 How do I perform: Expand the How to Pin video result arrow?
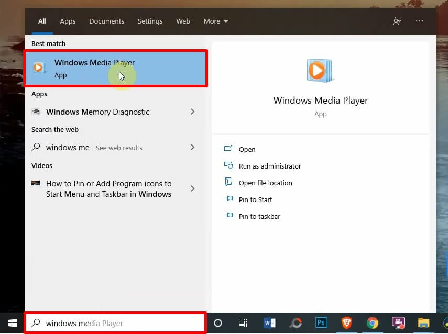click(x=193, y=188)
